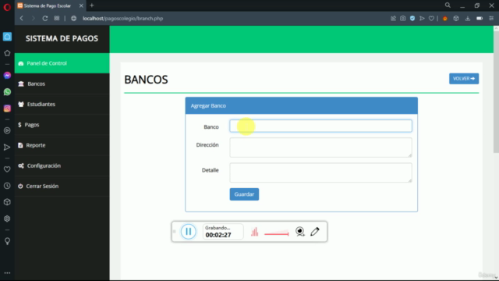Click into the Dirección text area
Viewport: 499px width, 281px height.
[x=320, y=148]
